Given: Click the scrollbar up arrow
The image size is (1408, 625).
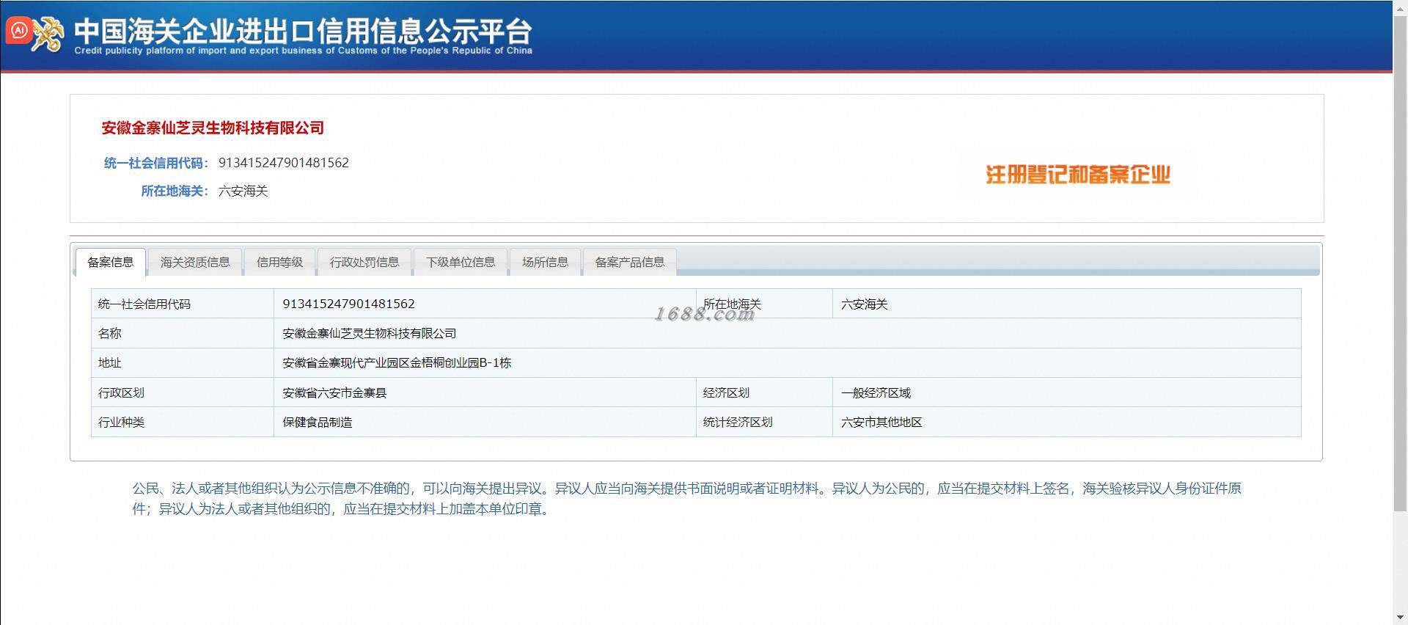Looking at the screenshot, I should pos(1400,7).
